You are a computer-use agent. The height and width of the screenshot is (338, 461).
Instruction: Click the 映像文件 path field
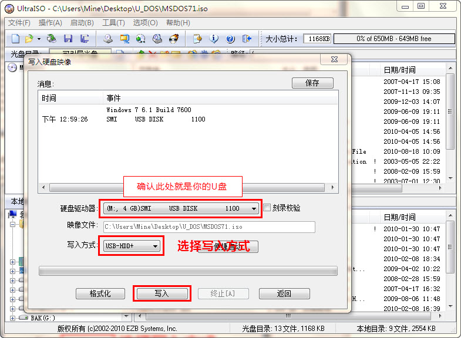click(209, 227)
